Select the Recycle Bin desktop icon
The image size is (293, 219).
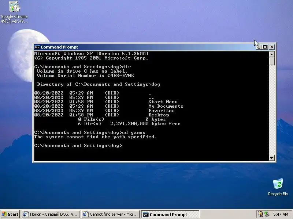click(278, 187)
